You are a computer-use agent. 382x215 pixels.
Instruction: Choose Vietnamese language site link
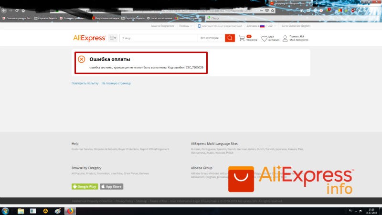(198, 153)
